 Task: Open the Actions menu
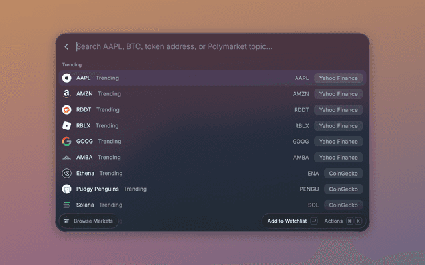point(333,221)
